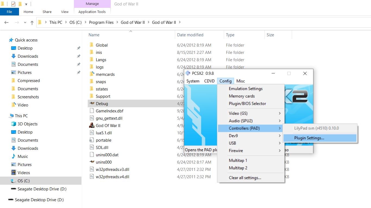Select Program Files in the address breadcrumb
Image resolution: width=371 pixels, height=208 pixels.
tap(101, 22)
